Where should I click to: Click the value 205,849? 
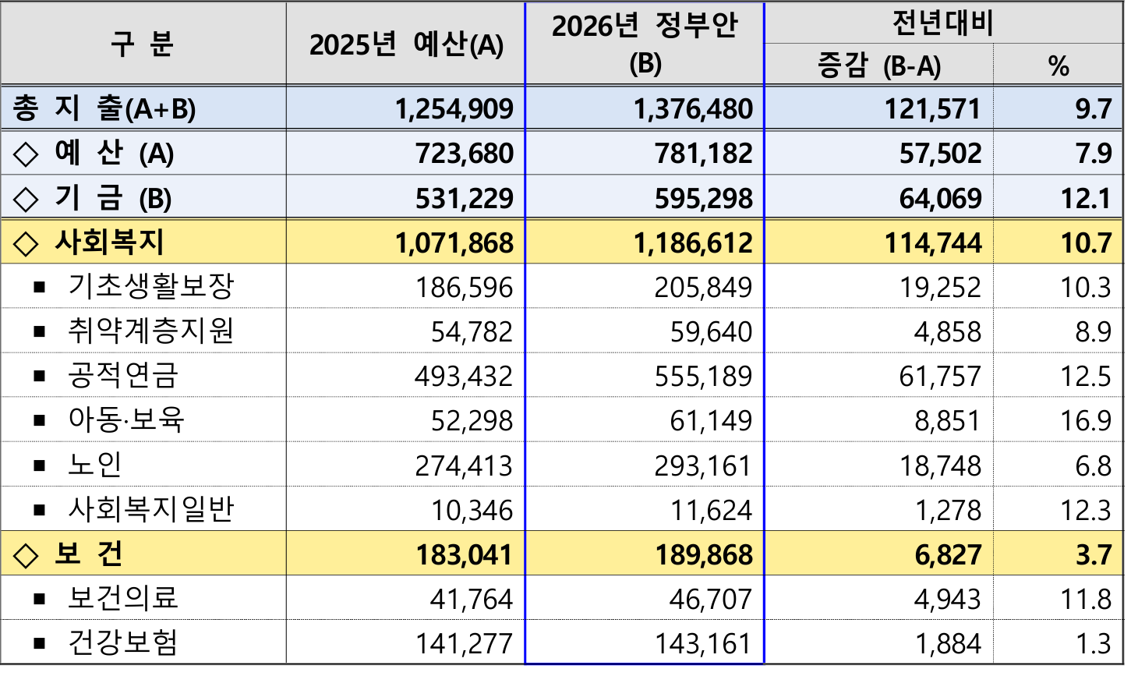(704, 288)
